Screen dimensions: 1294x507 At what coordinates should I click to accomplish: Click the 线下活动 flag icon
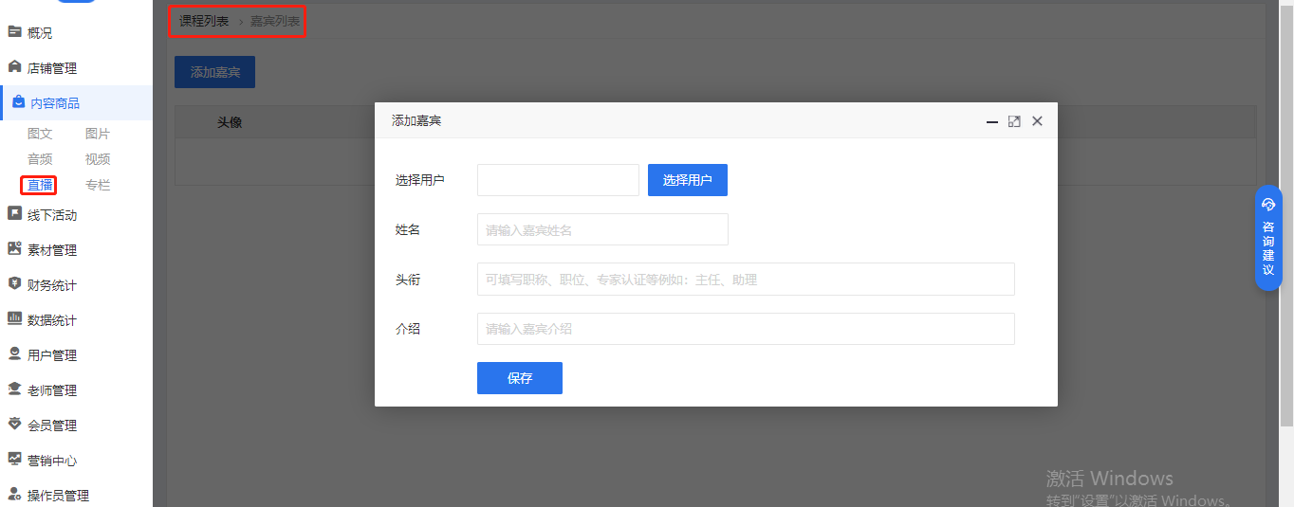14,214
